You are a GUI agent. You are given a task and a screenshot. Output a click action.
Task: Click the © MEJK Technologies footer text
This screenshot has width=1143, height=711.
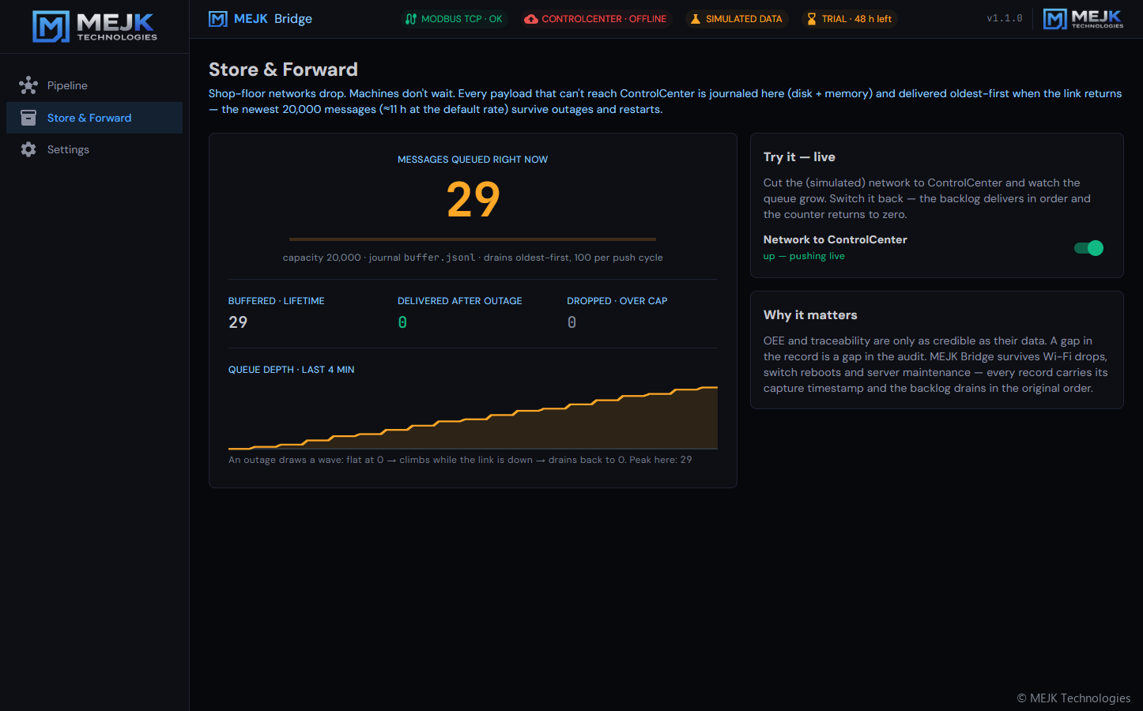pyautogui.click(x=1073, y=698)
